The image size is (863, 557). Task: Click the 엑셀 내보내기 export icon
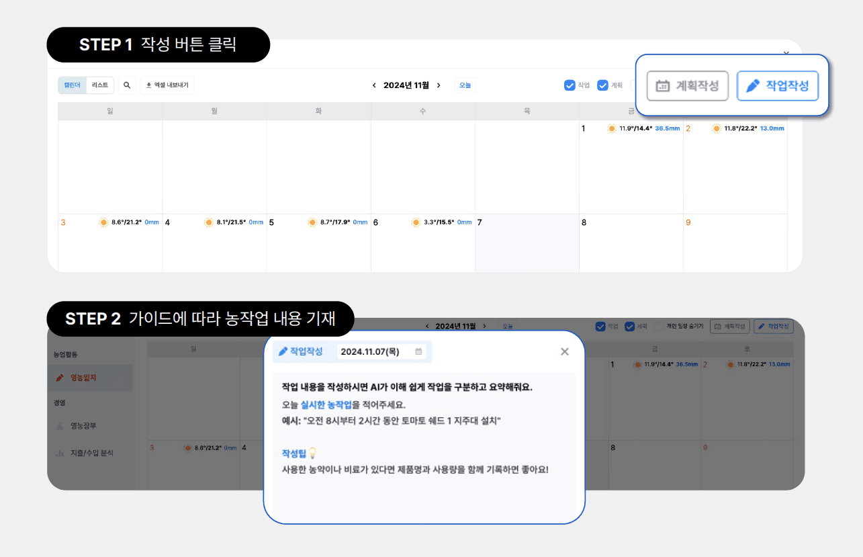pos(149,85)
